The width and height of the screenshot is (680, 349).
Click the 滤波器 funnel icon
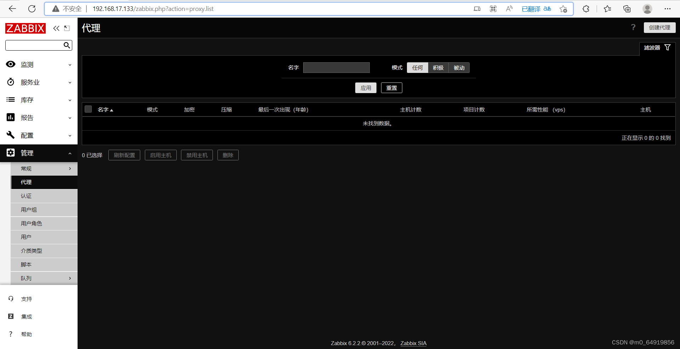(668, 47)
